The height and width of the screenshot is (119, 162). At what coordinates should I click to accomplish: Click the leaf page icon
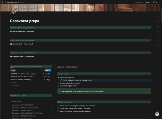pos(13,11)
